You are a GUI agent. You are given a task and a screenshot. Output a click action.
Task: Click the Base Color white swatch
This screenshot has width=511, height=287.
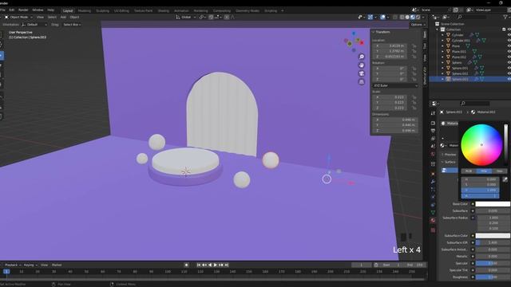tap(493, 204)
